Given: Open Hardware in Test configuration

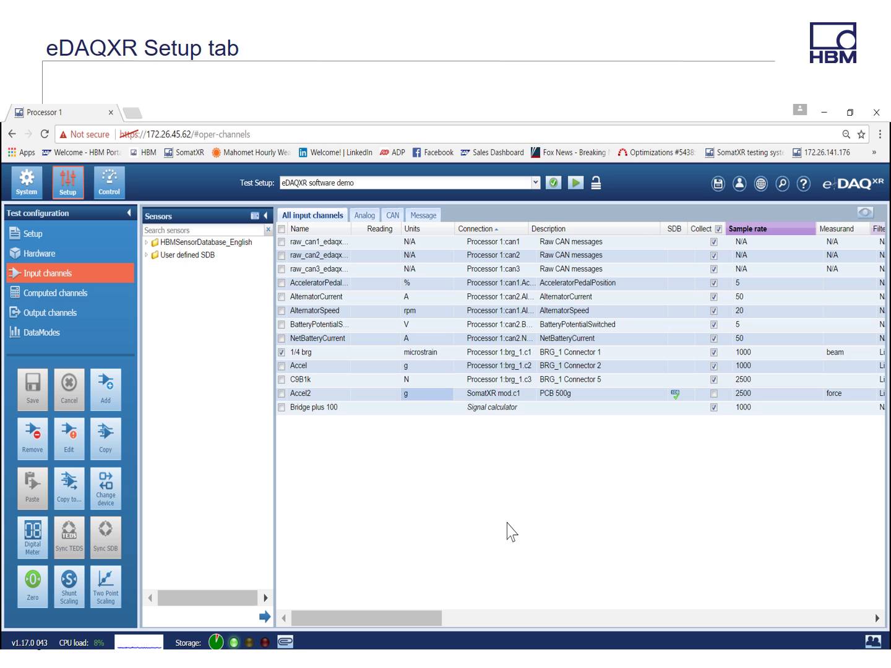Looking at the screenshot, I should (70, 254).
